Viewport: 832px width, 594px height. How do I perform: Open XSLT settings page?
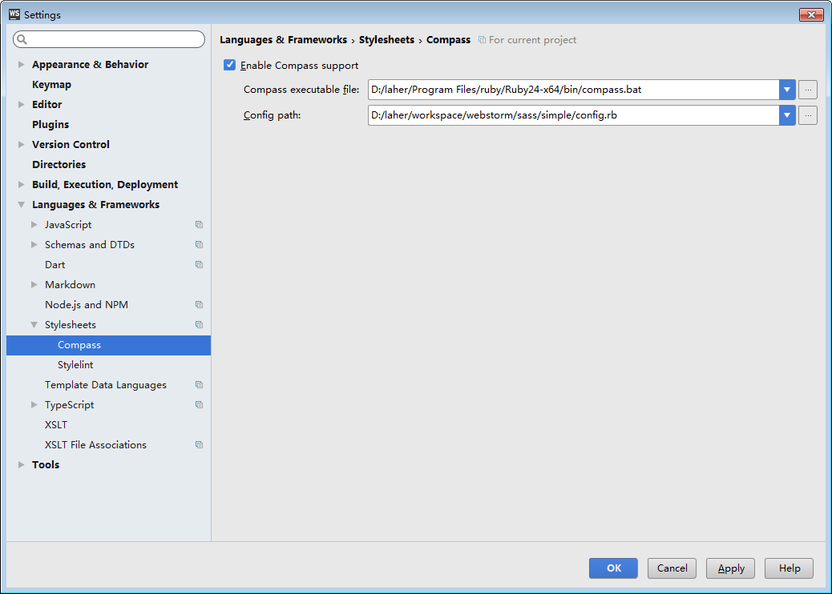56,425
